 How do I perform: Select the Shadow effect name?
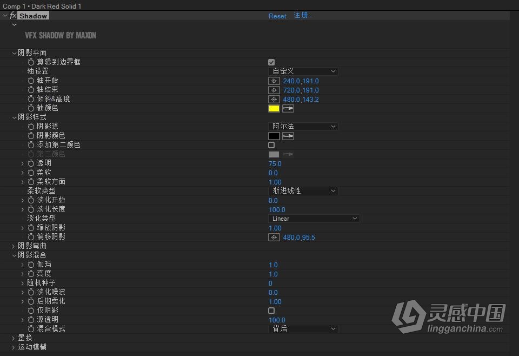pyautogui.click(x=33, y=16)
